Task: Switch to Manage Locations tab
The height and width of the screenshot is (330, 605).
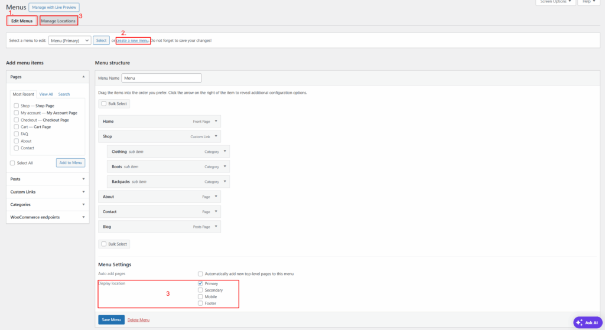Action: click(x=58, y=21)
